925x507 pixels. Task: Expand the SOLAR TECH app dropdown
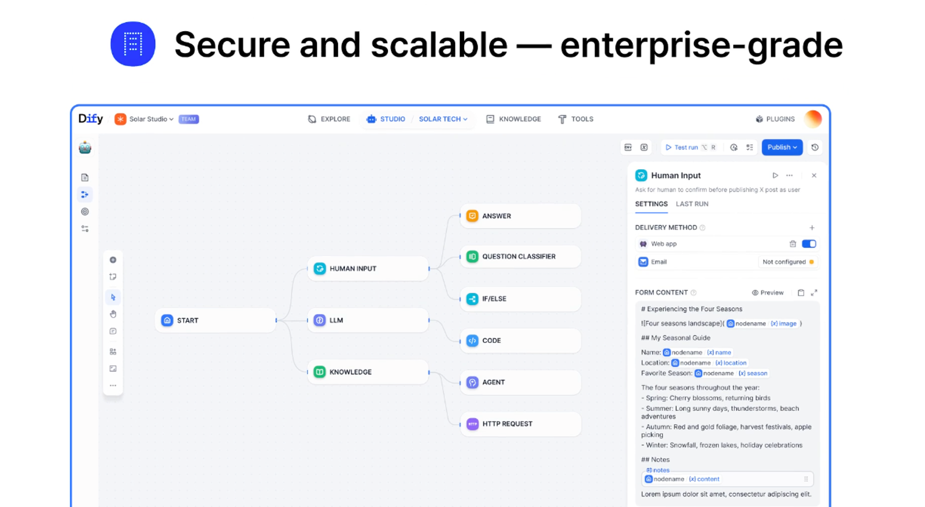pyautogui.click(x=443, y=119)
